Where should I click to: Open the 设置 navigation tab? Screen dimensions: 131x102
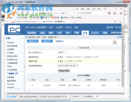click(x=42, y=33)
